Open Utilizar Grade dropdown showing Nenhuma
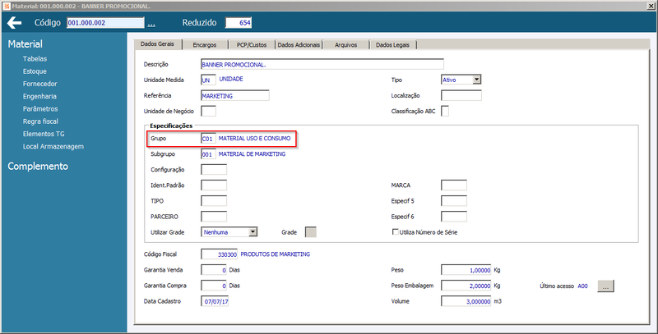The width and height of the screenshot is (658, 334). tap(229, 232)
